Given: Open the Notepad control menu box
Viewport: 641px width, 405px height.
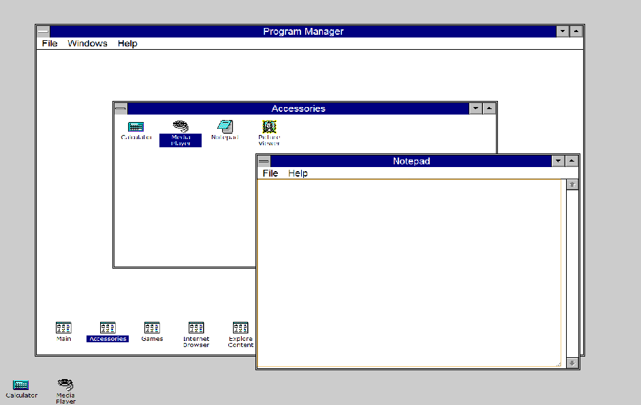Looking at the screenshot, I should [263, 161].
